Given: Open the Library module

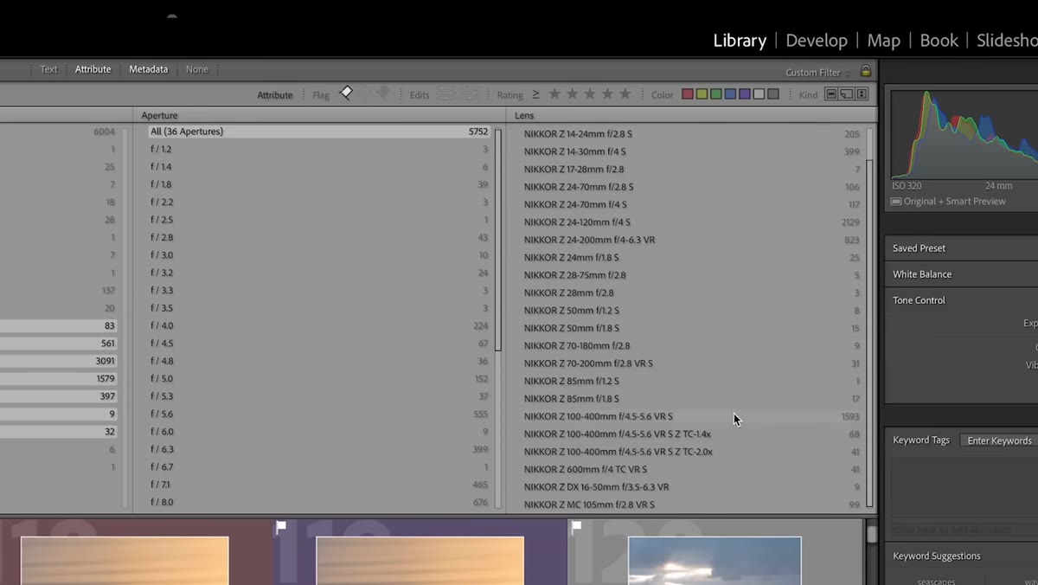Looking at the screenshot, I should tap(740, 41).
